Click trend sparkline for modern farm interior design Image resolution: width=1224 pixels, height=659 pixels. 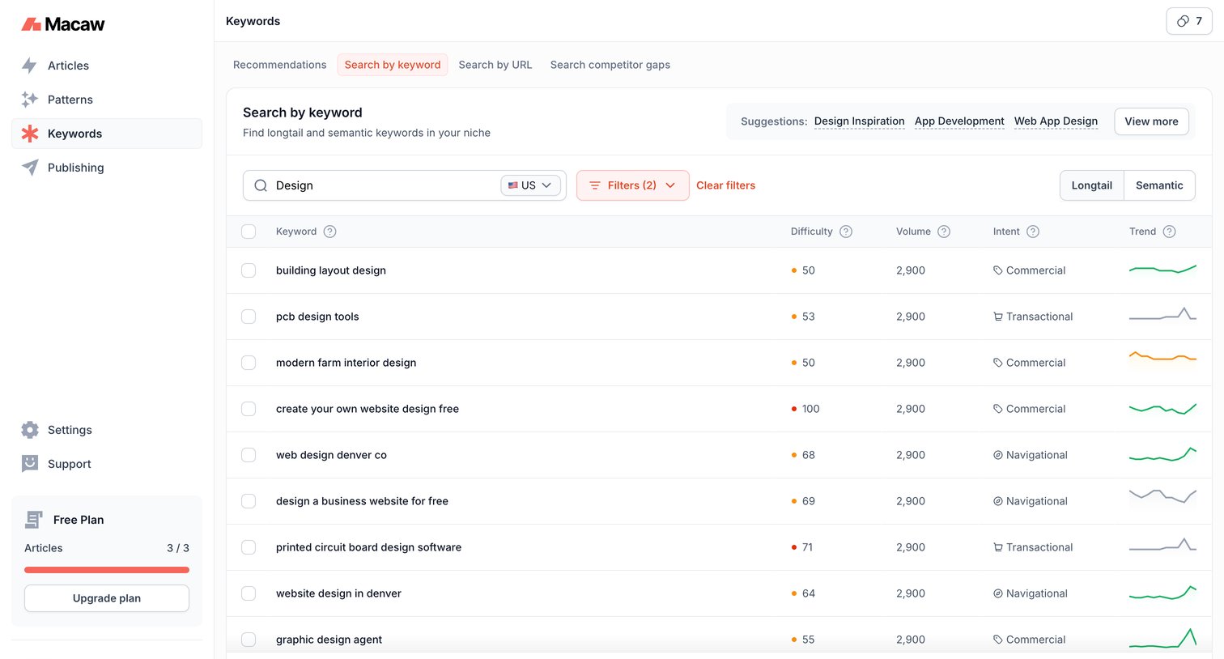[x=1162, y=356]
